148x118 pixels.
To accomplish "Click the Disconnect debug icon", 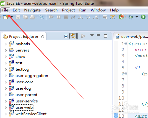I will 73,17.
